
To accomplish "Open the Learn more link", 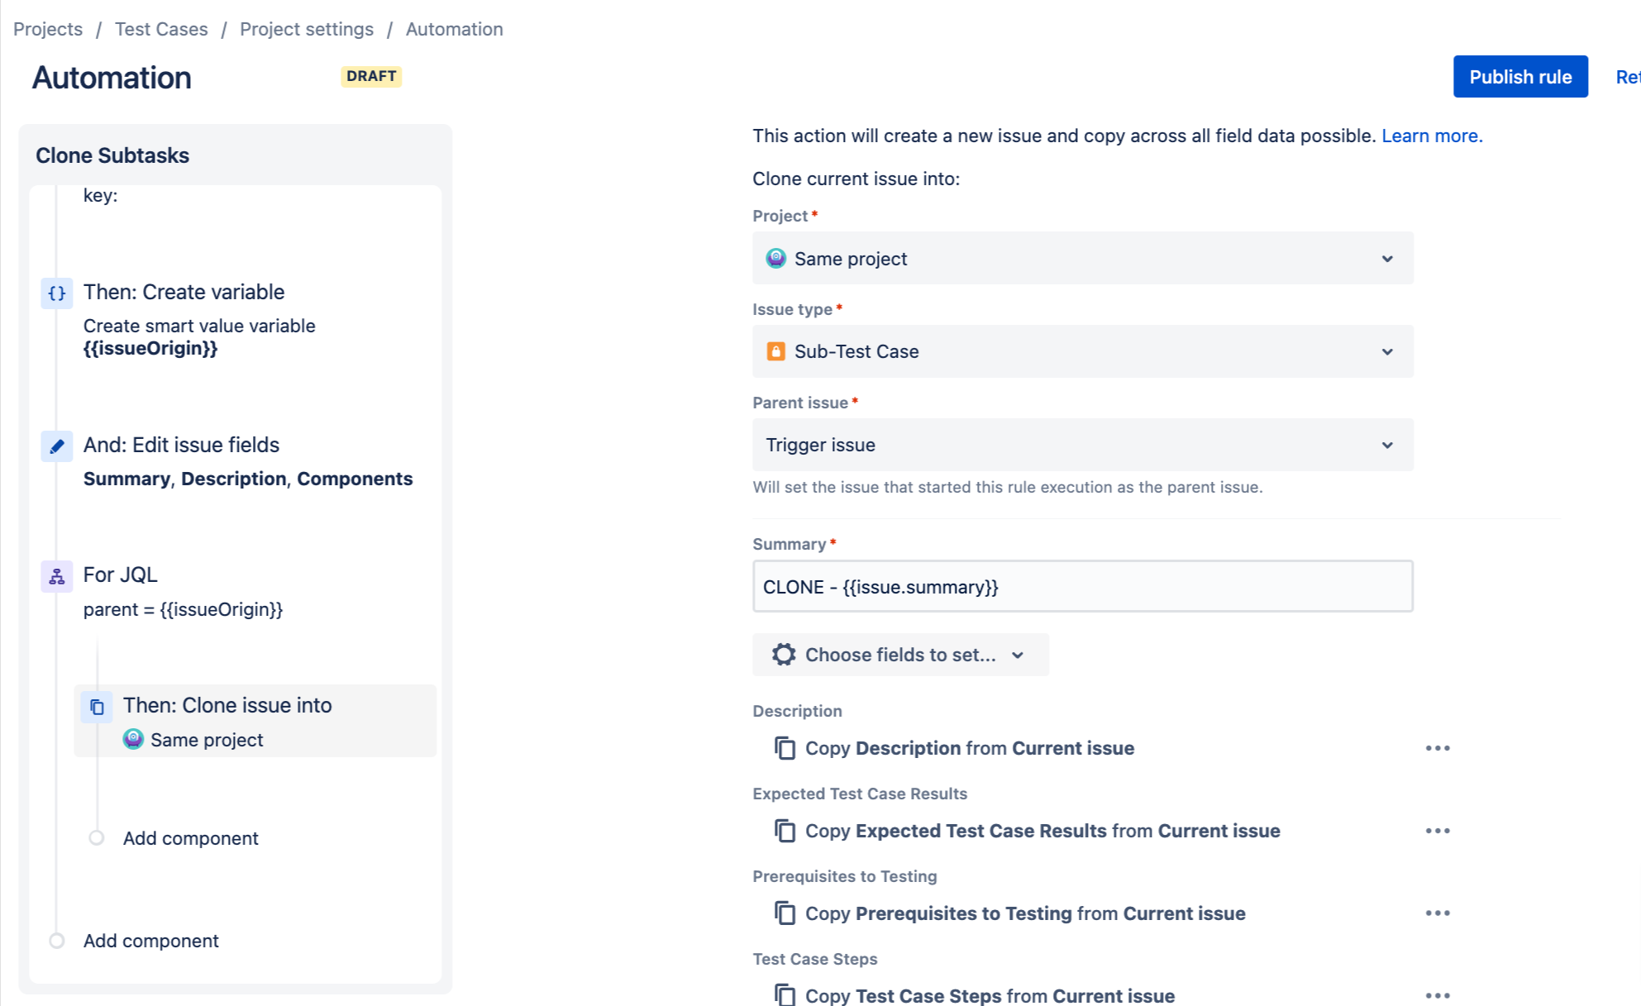I will coord(1430,136).
